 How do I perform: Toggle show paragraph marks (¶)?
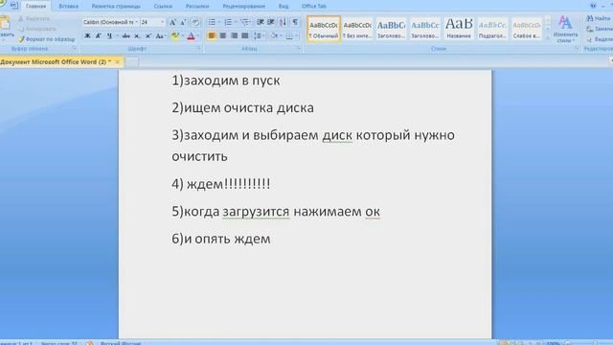tap(295, 22)
